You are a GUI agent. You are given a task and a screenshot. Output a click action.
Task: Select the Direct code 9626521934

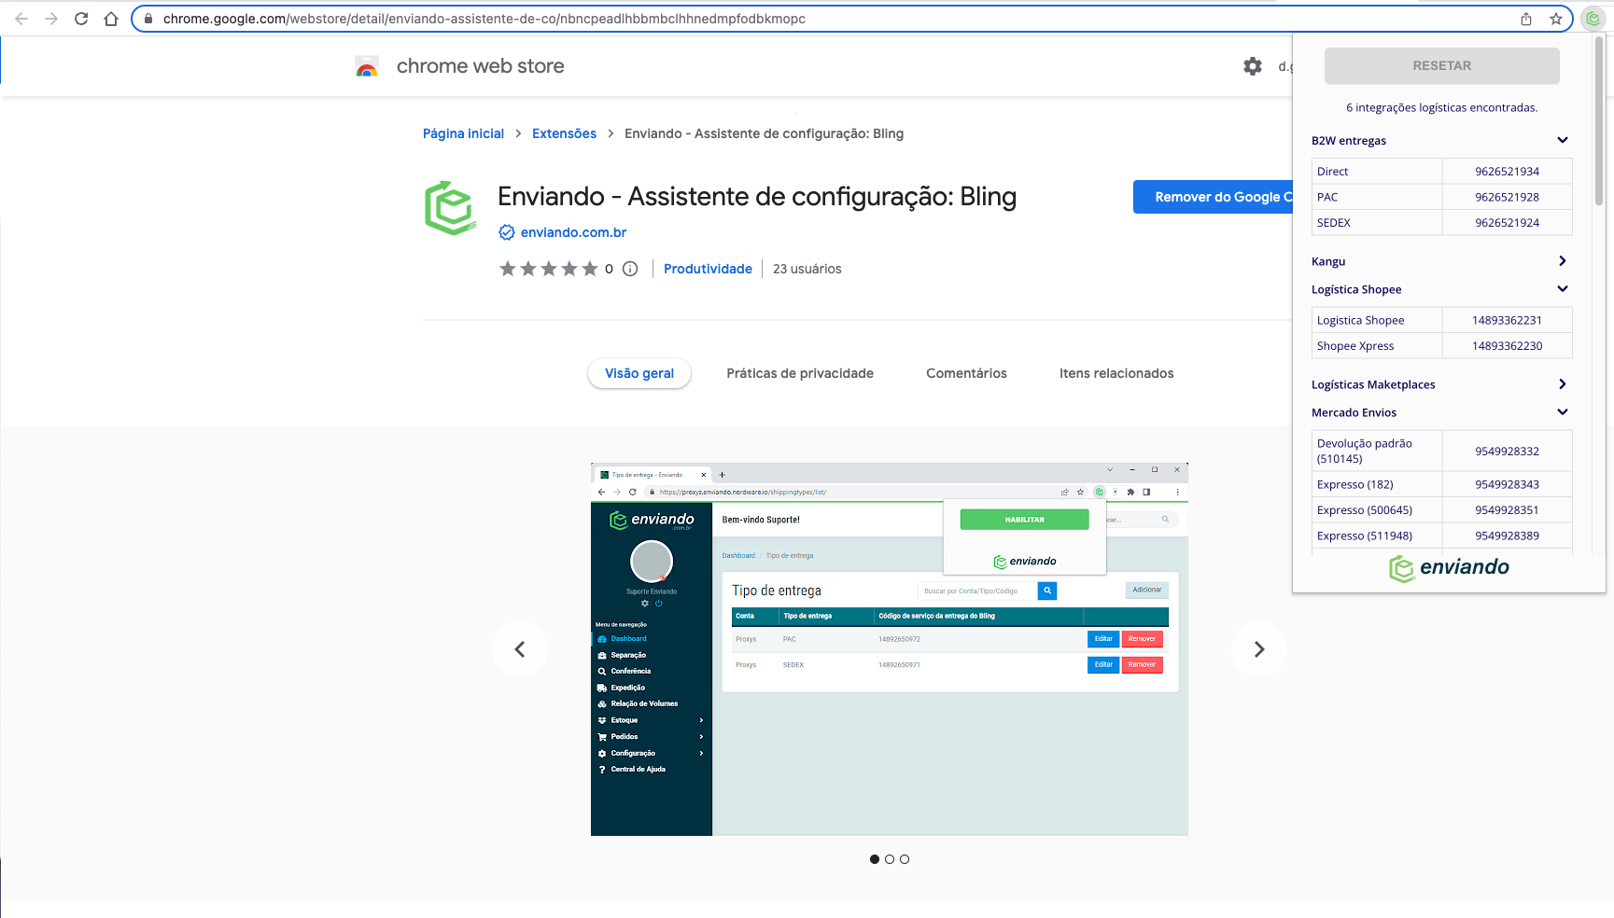1507,172
